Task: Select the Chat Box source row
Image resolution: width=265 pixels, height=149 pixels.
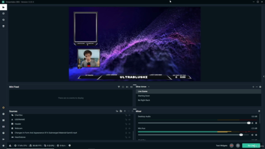Action: click(x=71, y=115)
